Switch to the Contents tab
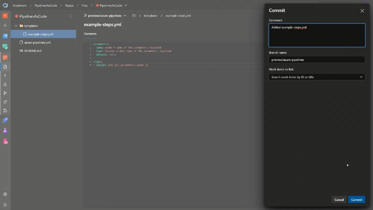The height and width of the screenshot is (210, 373). [x=90, y=34]
